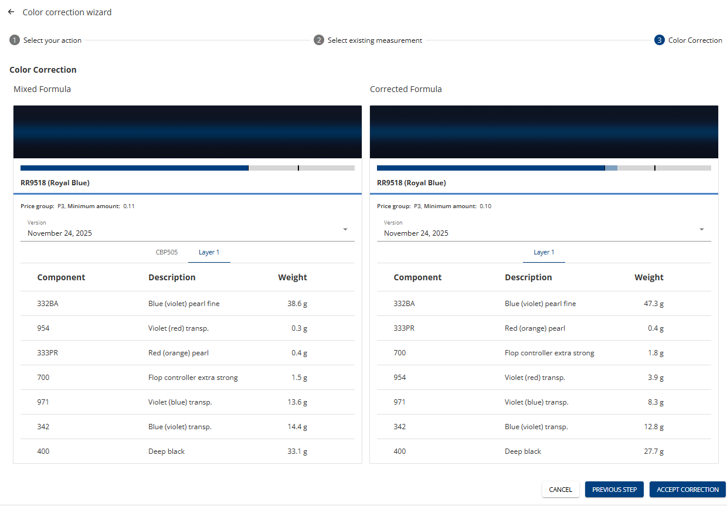Select Layer 1 tab in Corrected Formula
This screenshot has width=727, height=506.
544,252
